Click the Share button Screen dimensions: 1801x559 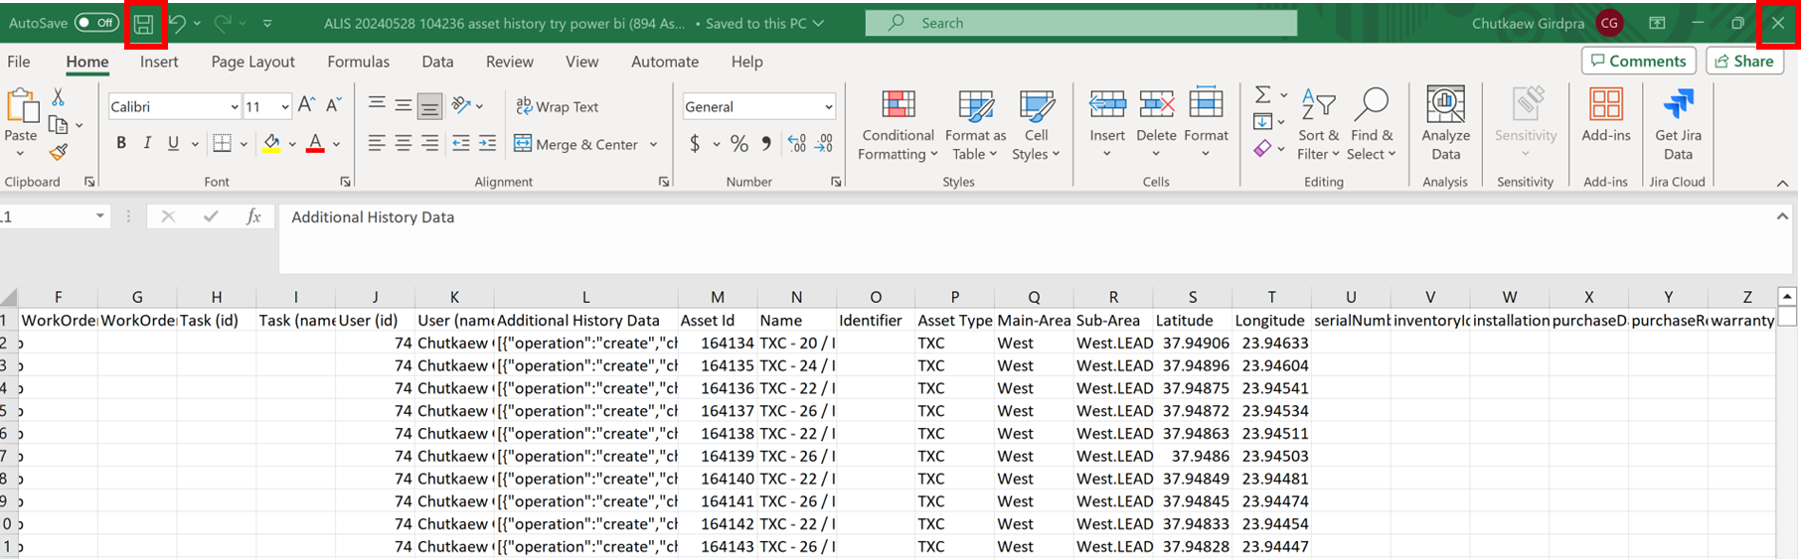coord(1744,62)
